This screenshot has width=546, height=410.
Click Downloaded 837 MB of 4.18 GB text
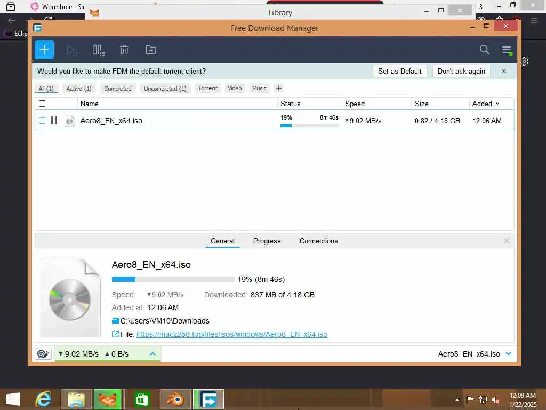pos(260,295)
